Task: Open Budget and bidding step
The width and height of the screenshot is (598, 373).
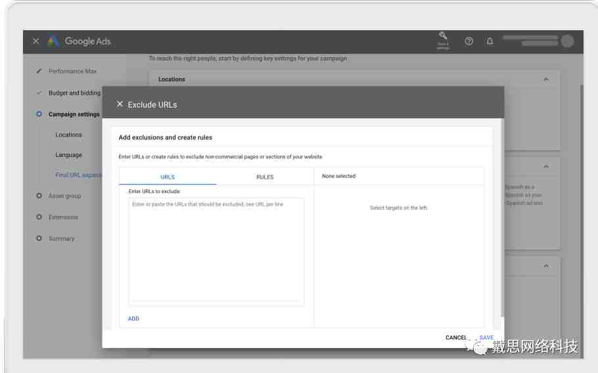Action: pyautogui.click(x=74, y=93)
